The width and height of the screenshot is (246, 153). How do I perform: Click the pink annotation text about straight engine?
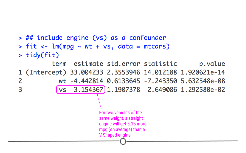coord(123,124)
